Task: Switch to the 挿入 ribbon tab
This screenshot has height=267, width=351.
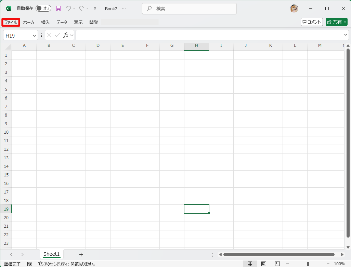Action: pos(45,22)
